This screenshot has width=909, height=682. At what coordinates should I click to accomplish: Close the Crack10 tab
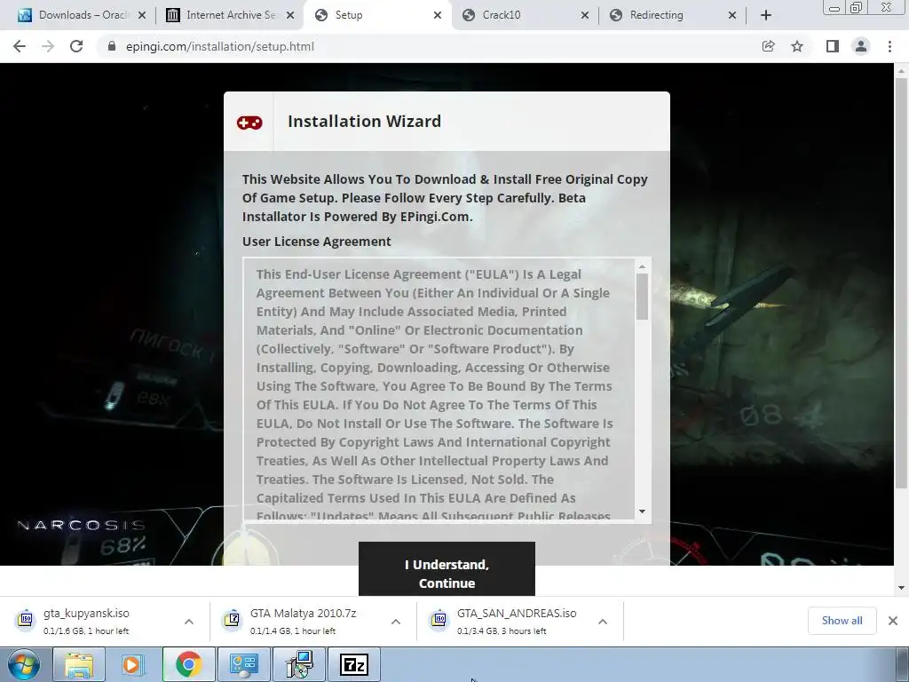[585, 15]
